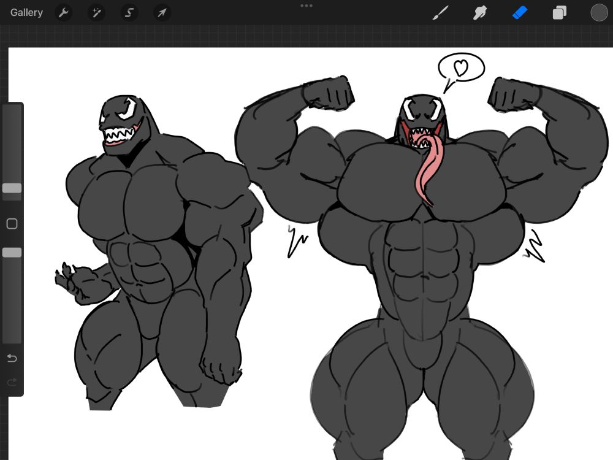613x460 pixels.
Task: Select the Smudge tool
Action: click(x=480, y=12)
